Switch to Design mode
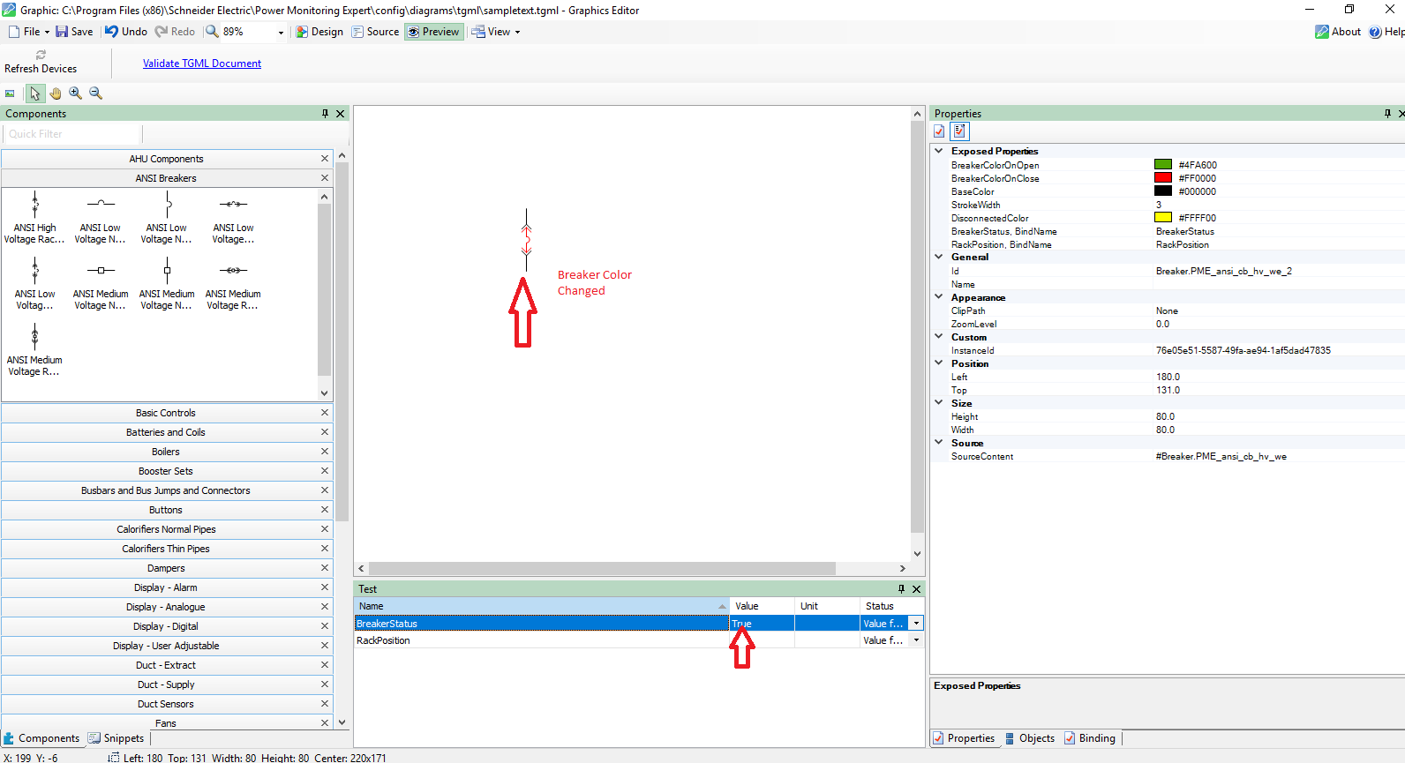 click(x=319, y=32)
